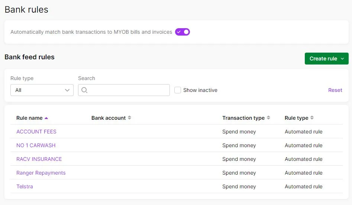The height and width of the screenshot is (205, 352).
Task: Toggle automatic matching of bank transactions switch
Action: [182, 32]
